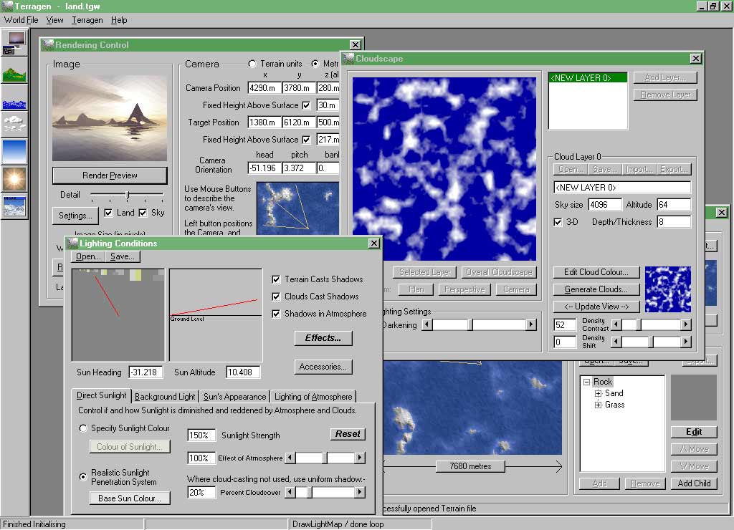734x530 pixels.
Task: Click the Sun Heading input field
Action: [146, 372]
